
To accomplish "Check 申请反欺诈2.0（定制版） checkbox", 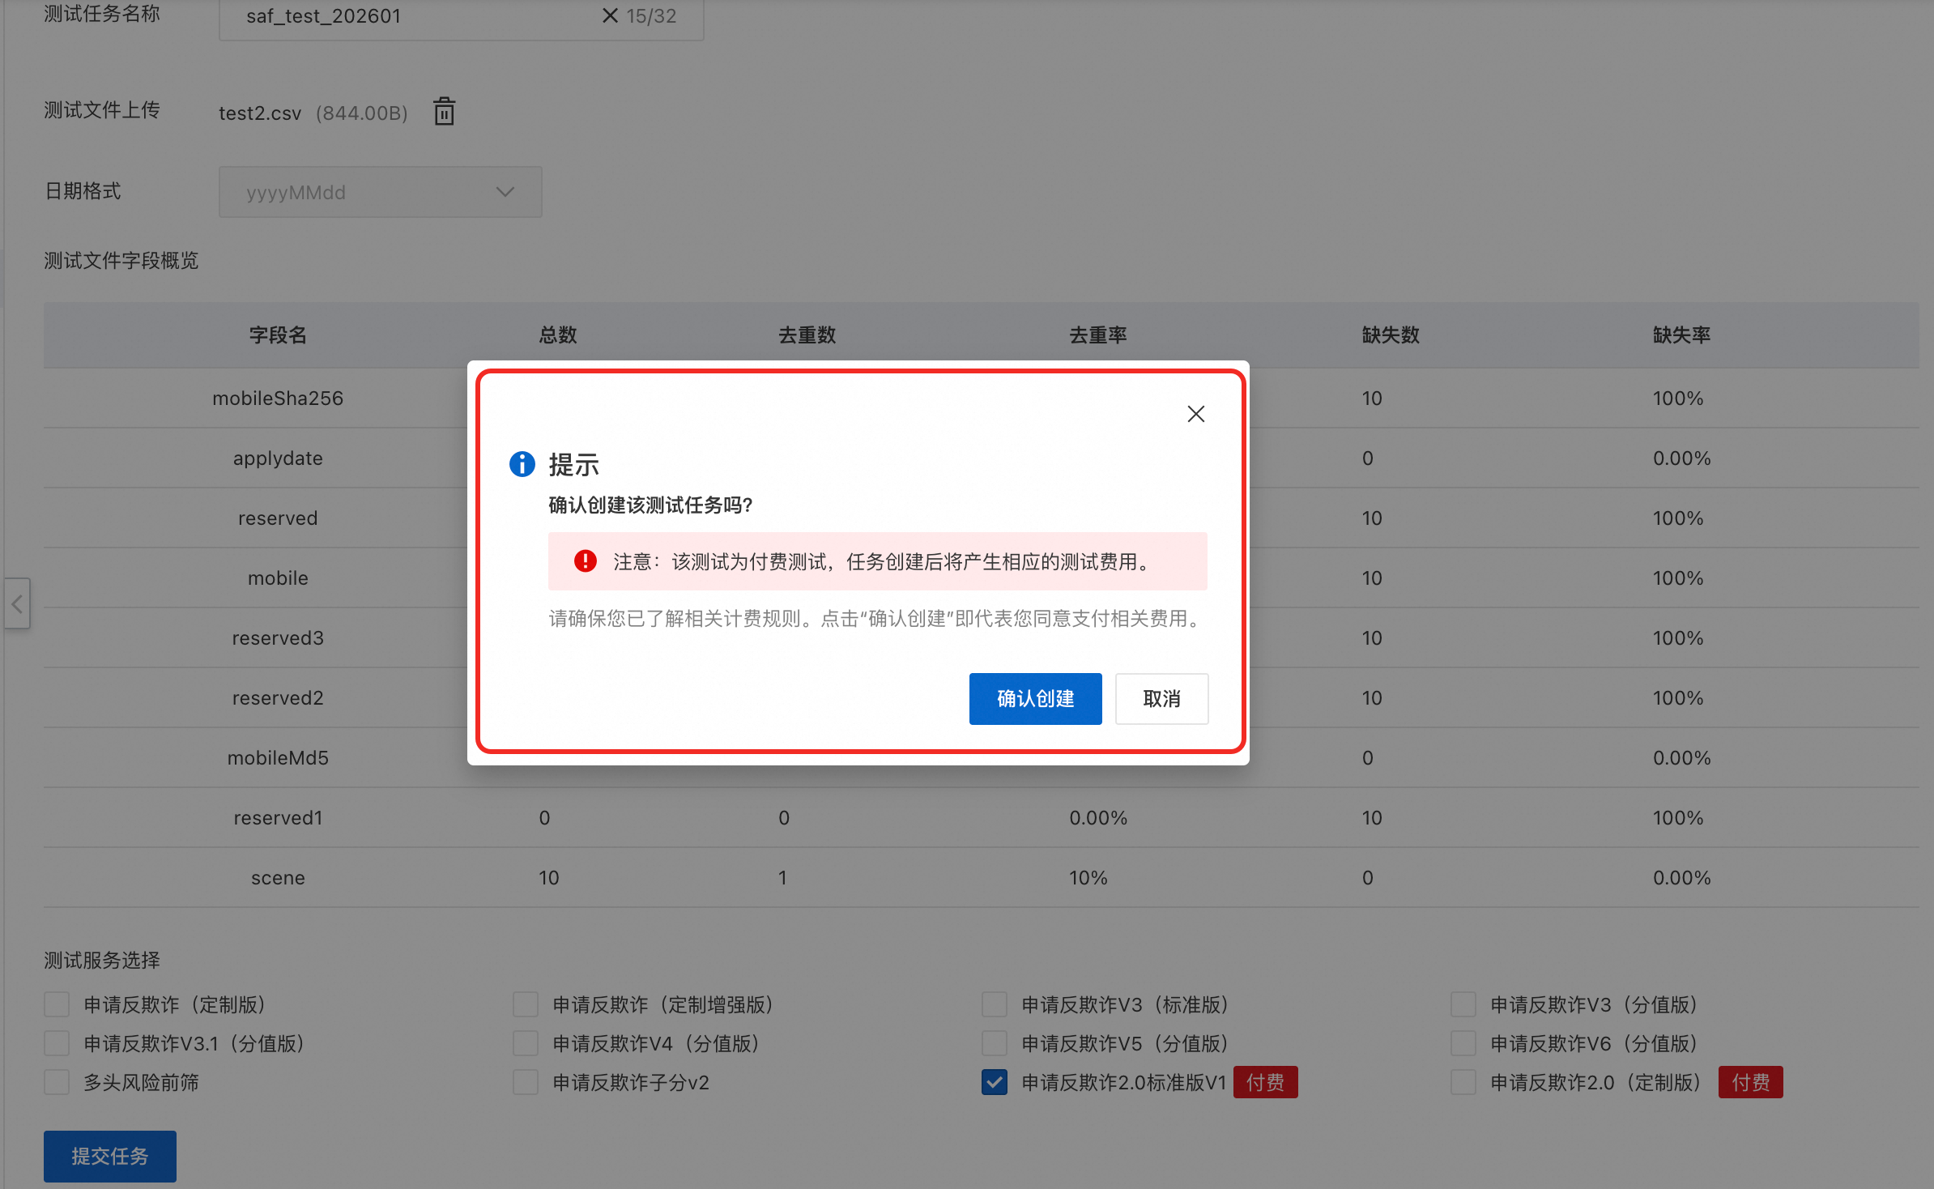I will tap(1463, 1082).
